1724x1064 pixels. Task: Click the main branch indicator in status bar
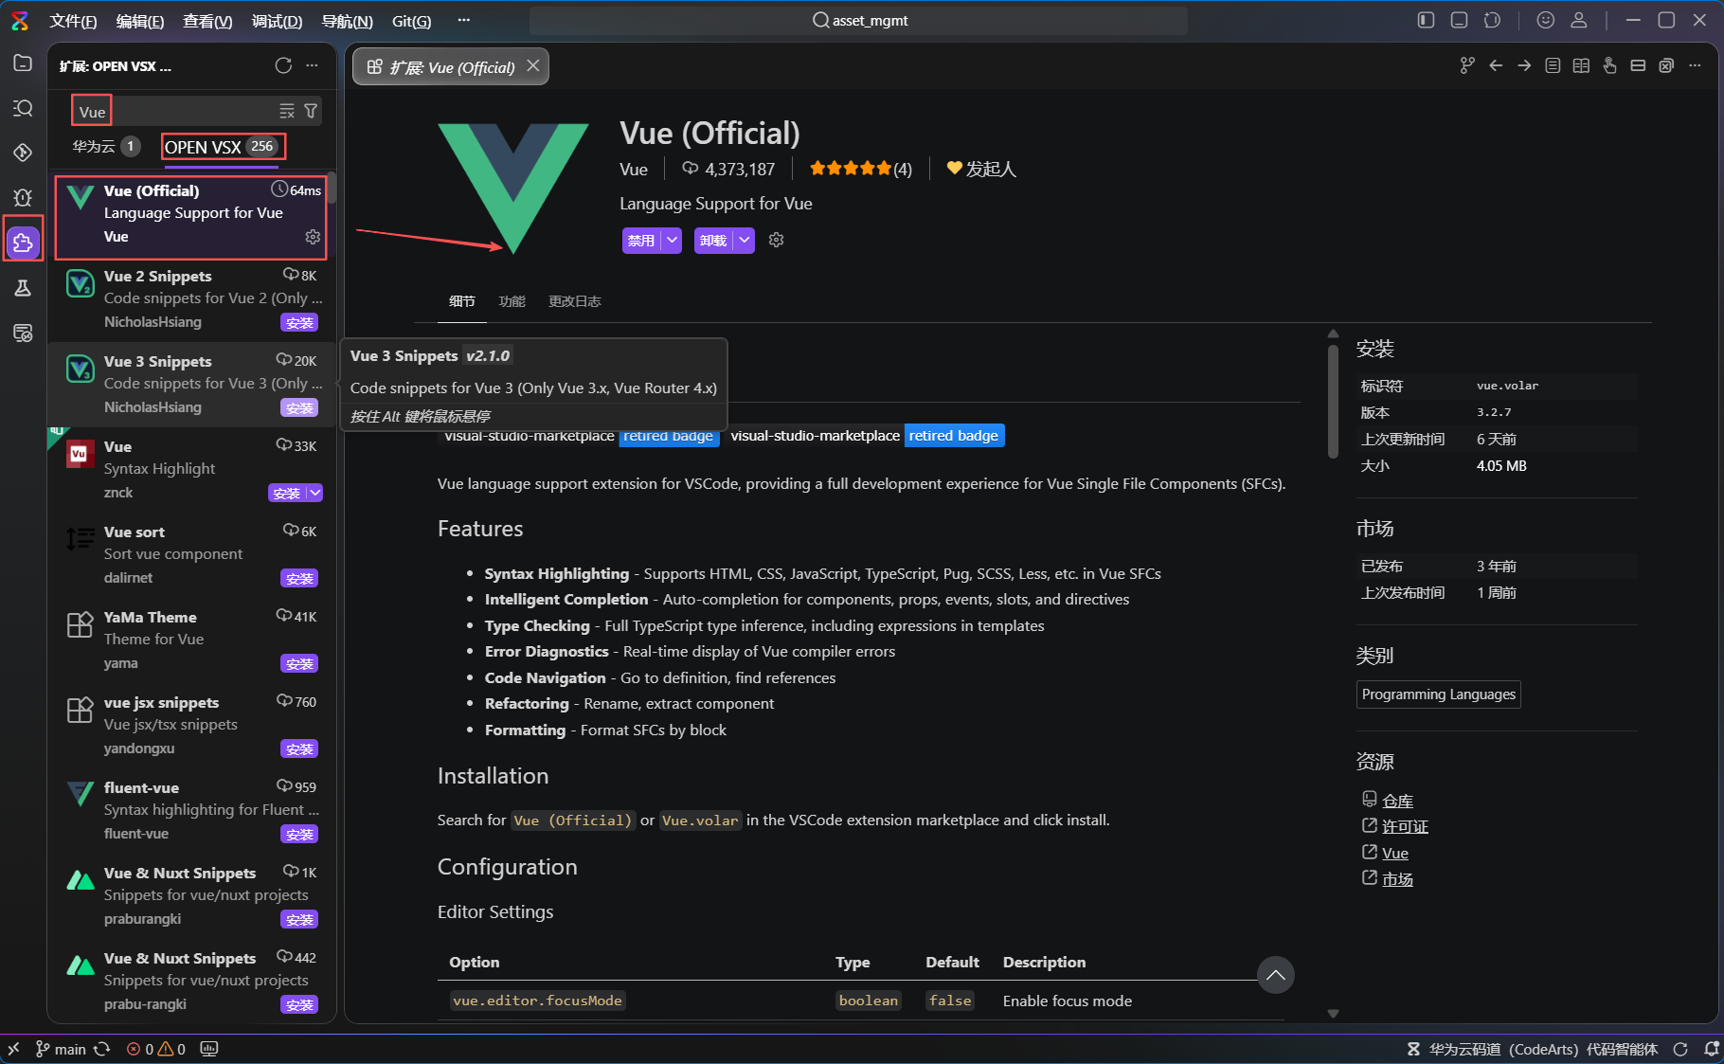[x=61, y=1049]
